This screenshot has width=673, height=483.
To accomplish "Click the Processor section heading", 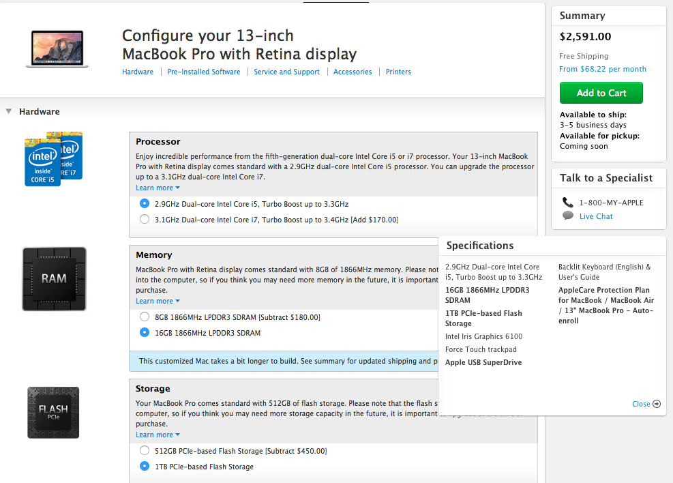I will pos(158,142).
